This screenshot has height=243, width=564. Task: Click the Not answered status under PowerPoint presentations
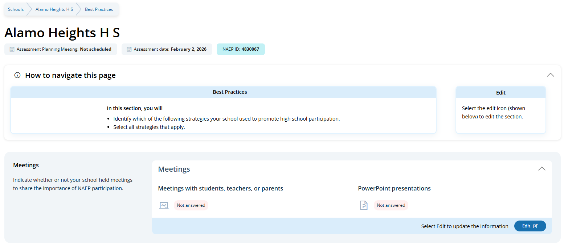[x=391, y=205]
